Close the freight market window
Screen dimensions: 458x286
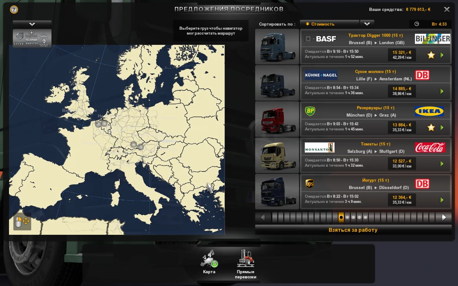point(447,10)
